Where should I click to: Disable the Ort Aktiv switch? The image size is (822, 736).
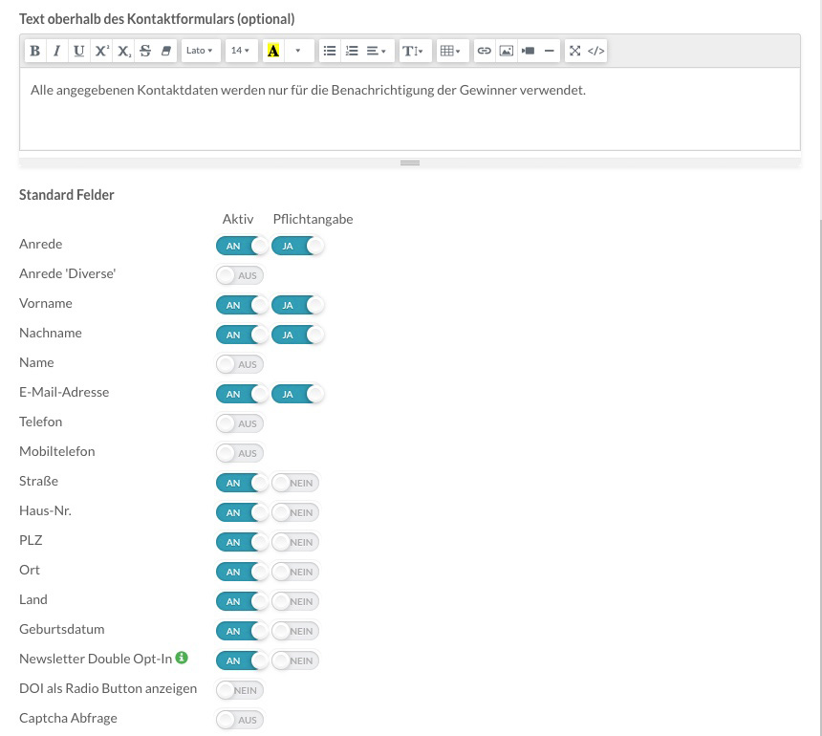click(x=242, y=572)
